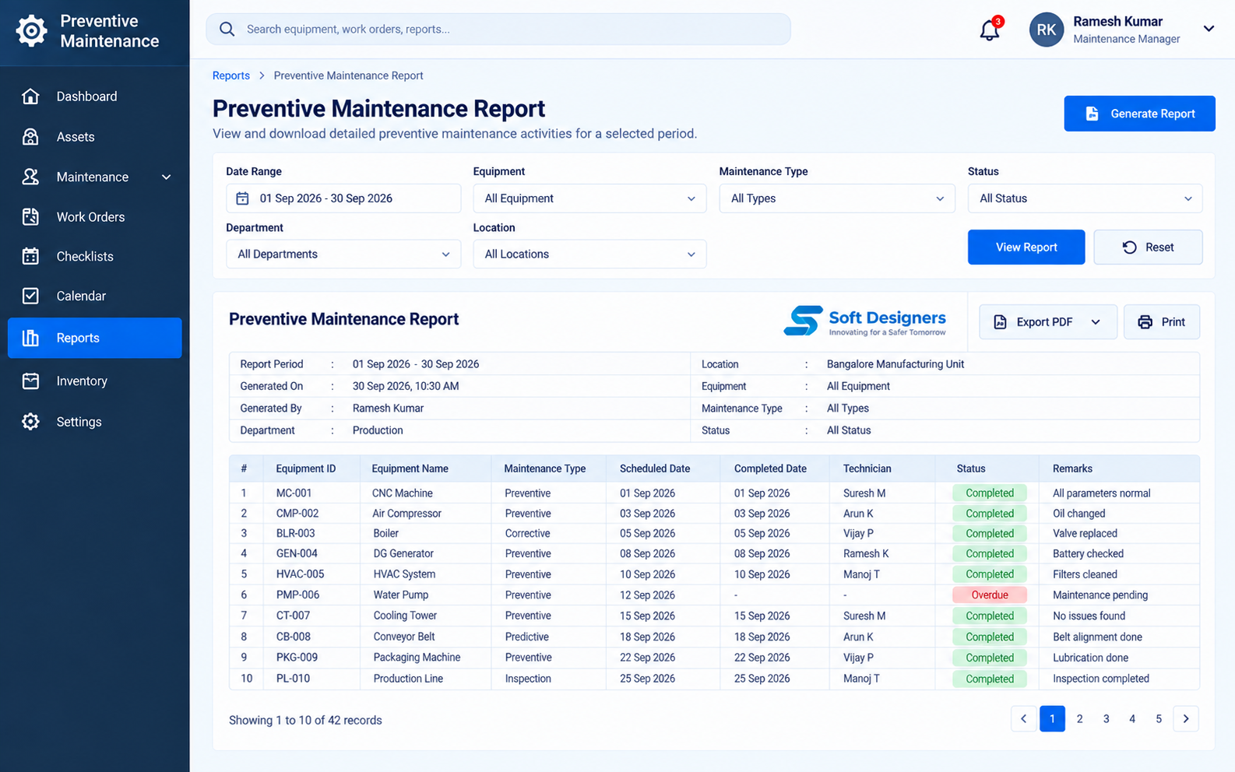This screenshot has height=772, width=1235.
Task: Click the Maintenance person icon in sidebar
Action: click(30, 177)
